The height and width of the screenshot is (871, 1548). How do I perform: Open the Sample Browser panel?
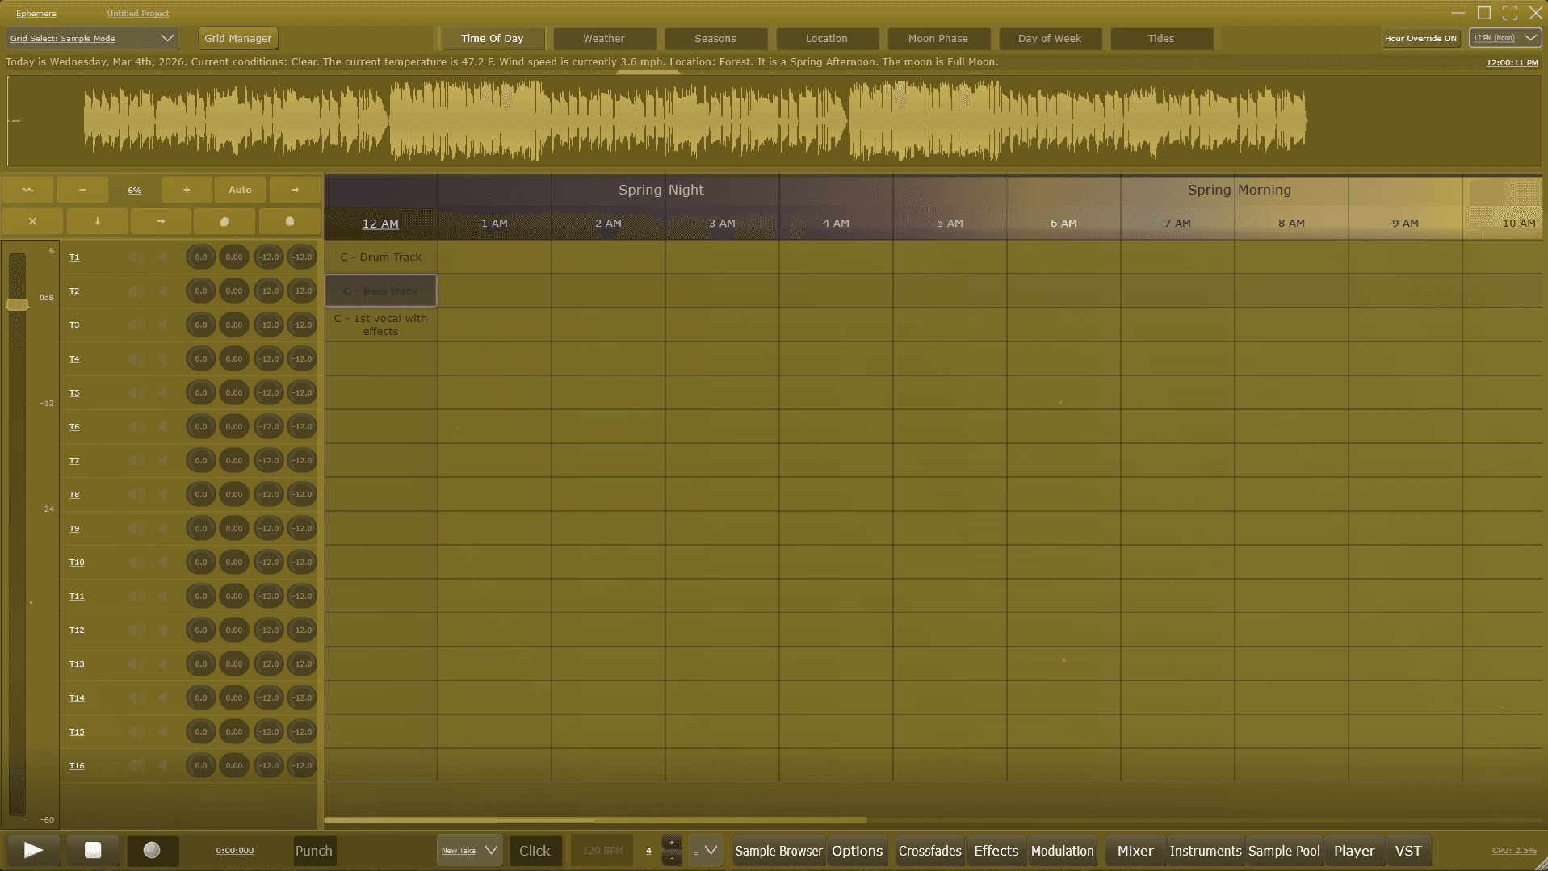[x=778, y=851]
